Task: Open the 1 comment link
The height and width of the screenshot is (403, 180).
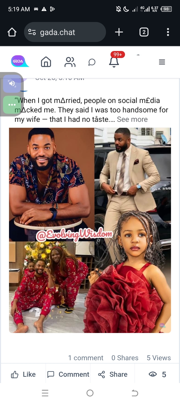Action: (86, 358)
